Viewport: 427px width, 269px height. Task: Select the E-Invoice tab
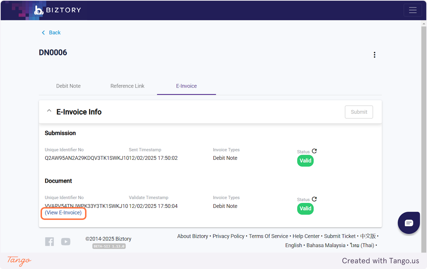point(186,86)
